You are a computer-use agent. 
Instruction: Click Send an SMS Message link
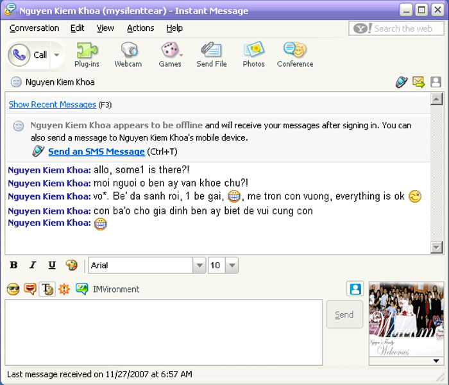[96, 151]
